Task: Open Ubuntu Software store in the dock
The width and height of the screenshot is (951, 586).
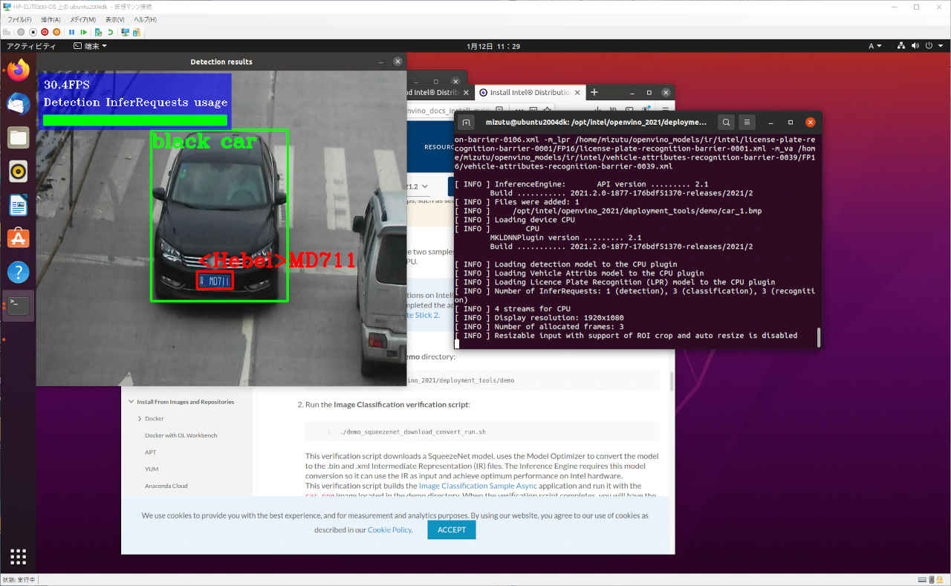Action: 19,238
